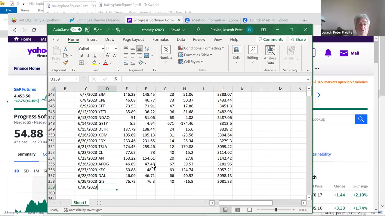The width and height of the screenshot is (385, 216).
Task: Click Insert Function fx icon
Action: tap(115, 79)
